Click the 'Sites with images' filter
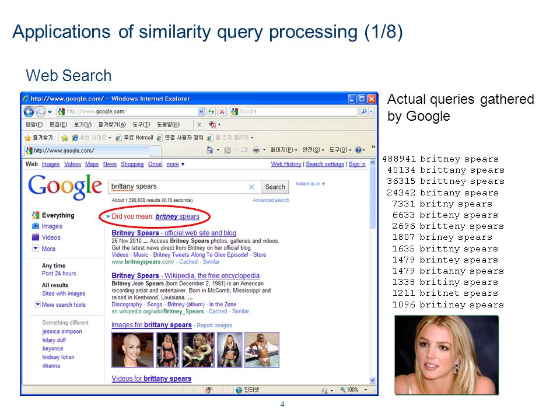Image resolution: width=560 pixels, height=420 pixels. point(64,293)
